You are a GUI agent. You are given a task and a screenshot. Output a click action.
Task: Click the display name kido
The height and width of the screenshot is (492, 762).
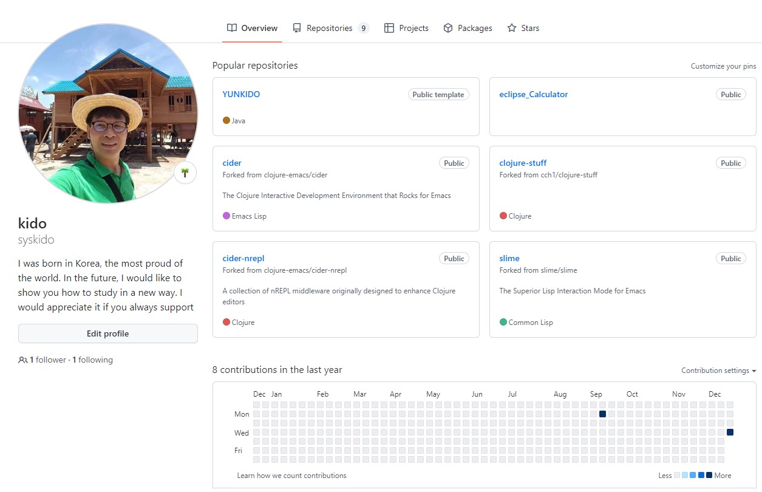pyautogui.click(x=32, y=223)
